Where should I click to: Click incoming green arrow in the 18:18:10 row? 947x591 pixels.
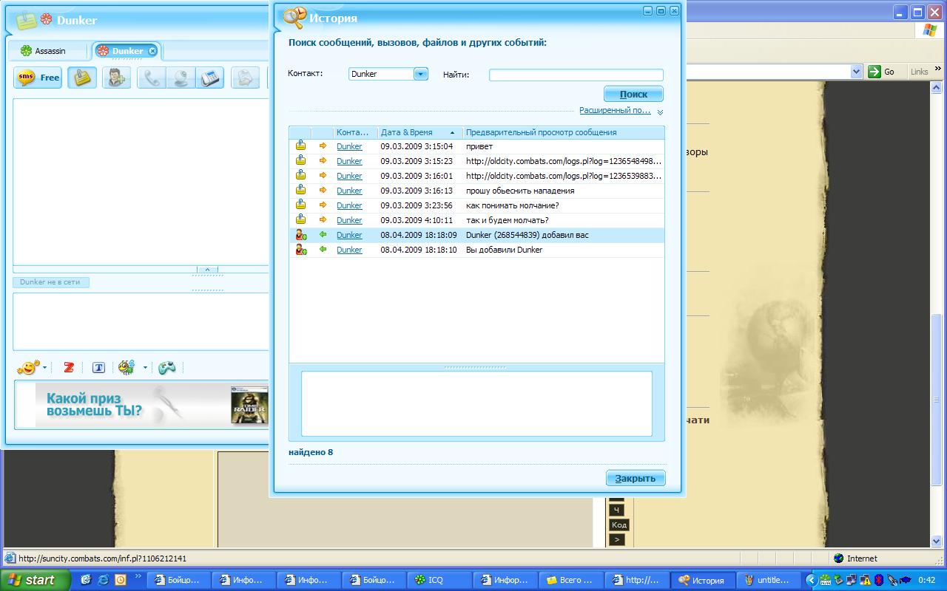(x=323, y=250)
